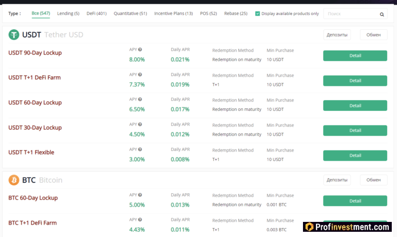Click the 8.00% APY value
Viewport: 397px width, 237px height.
click(x=137, y=59)
